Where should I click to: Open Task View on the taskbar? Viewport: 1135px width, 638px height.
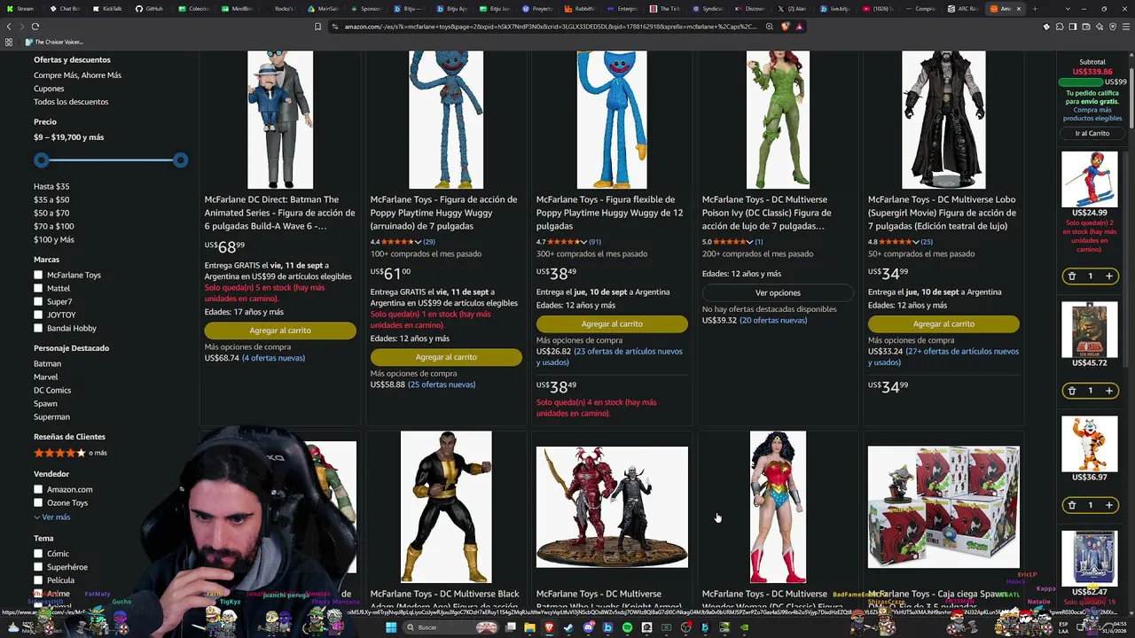point(510,627)
